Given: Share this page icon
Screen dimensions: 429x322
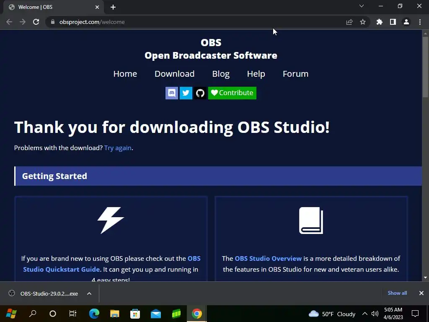Looking at the screenshot, I should (349, 22).
